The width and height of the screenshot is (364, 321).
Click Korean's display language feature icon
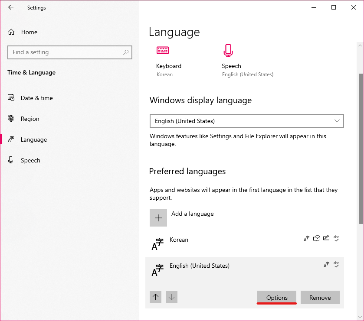point(307,238)
